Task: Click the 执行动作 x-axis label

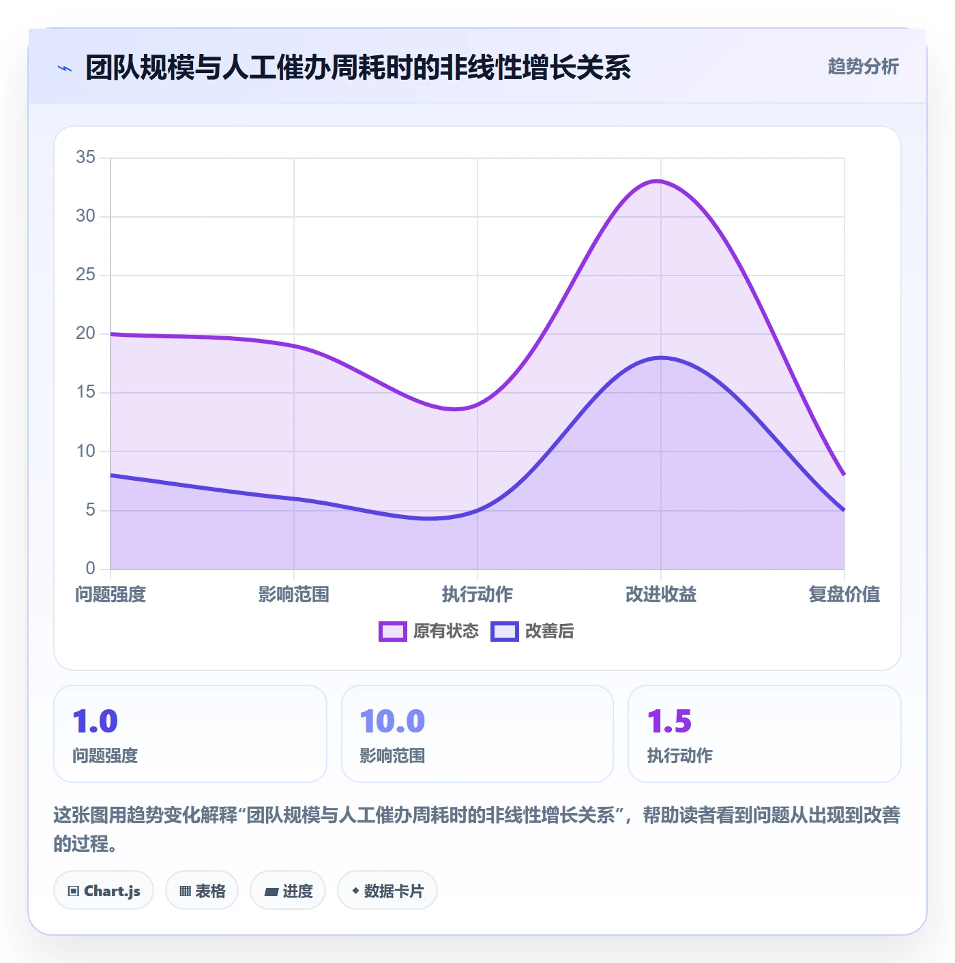Action: (x=477, y=595)
